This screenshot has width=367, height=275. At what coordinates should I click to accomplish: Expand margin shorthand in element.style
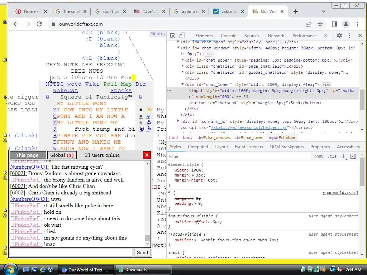193,175
